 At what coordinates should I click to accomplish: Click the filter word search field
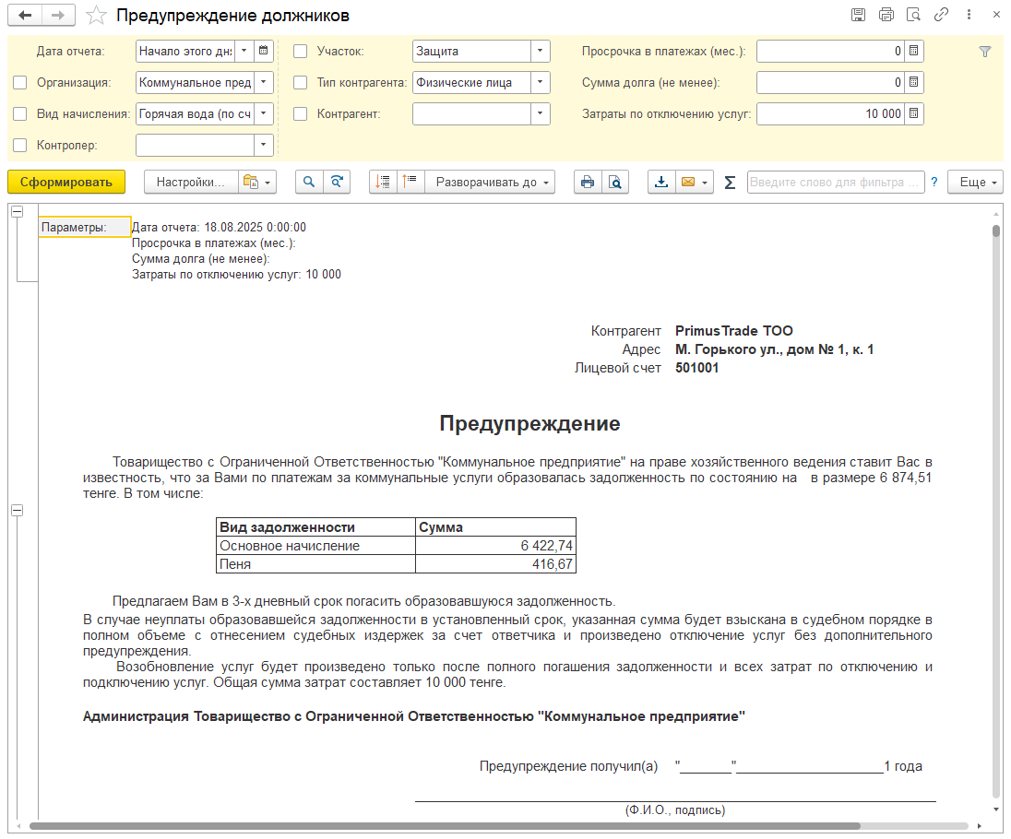coord(835,183)
